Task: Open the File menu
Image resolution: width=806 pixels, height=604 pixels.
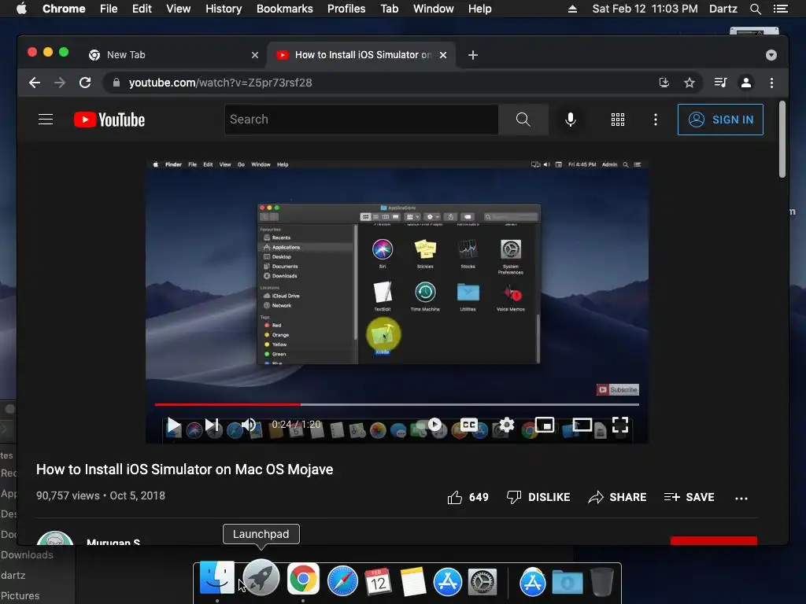Action: point(109,9)
